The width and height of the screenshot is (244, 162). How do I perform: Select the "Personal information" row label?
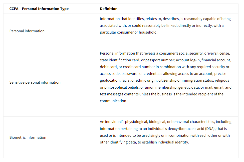(27, 31)
